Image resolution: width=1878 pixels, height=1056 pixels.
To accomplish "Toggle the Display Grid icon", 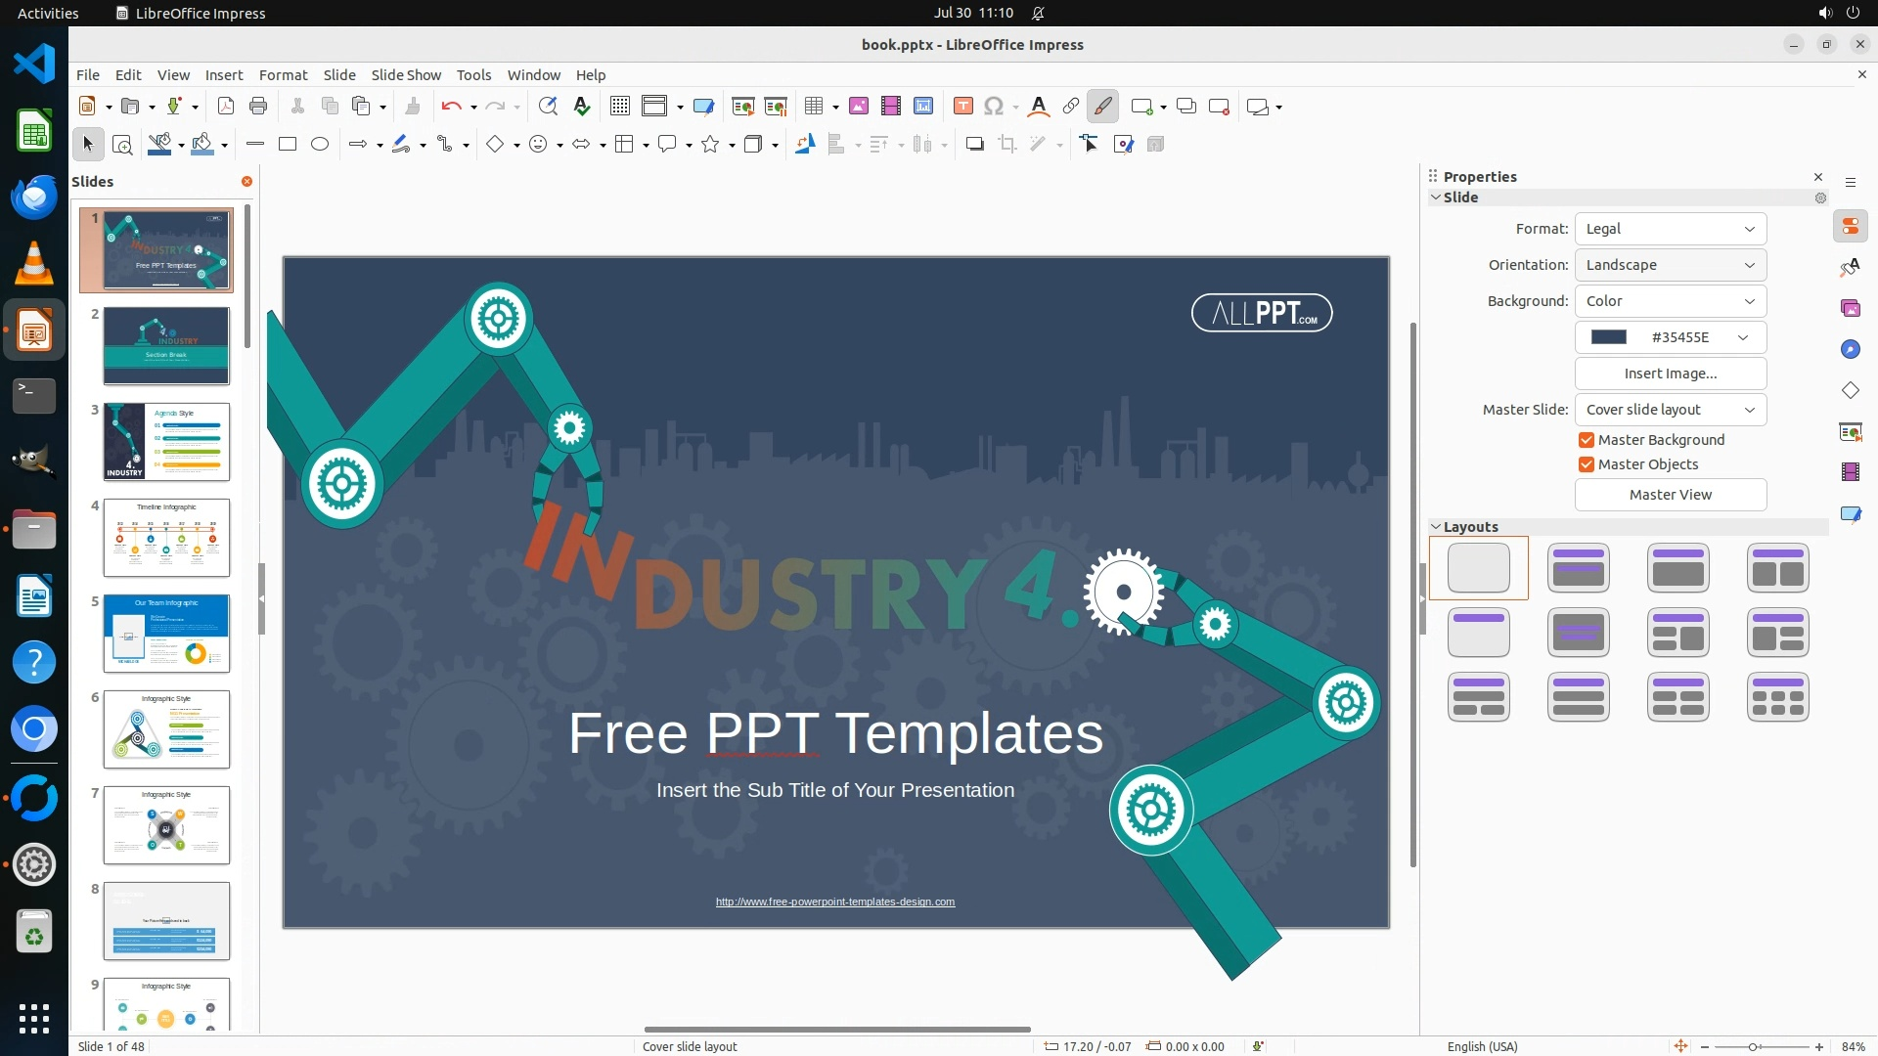I will pos(619,107).
